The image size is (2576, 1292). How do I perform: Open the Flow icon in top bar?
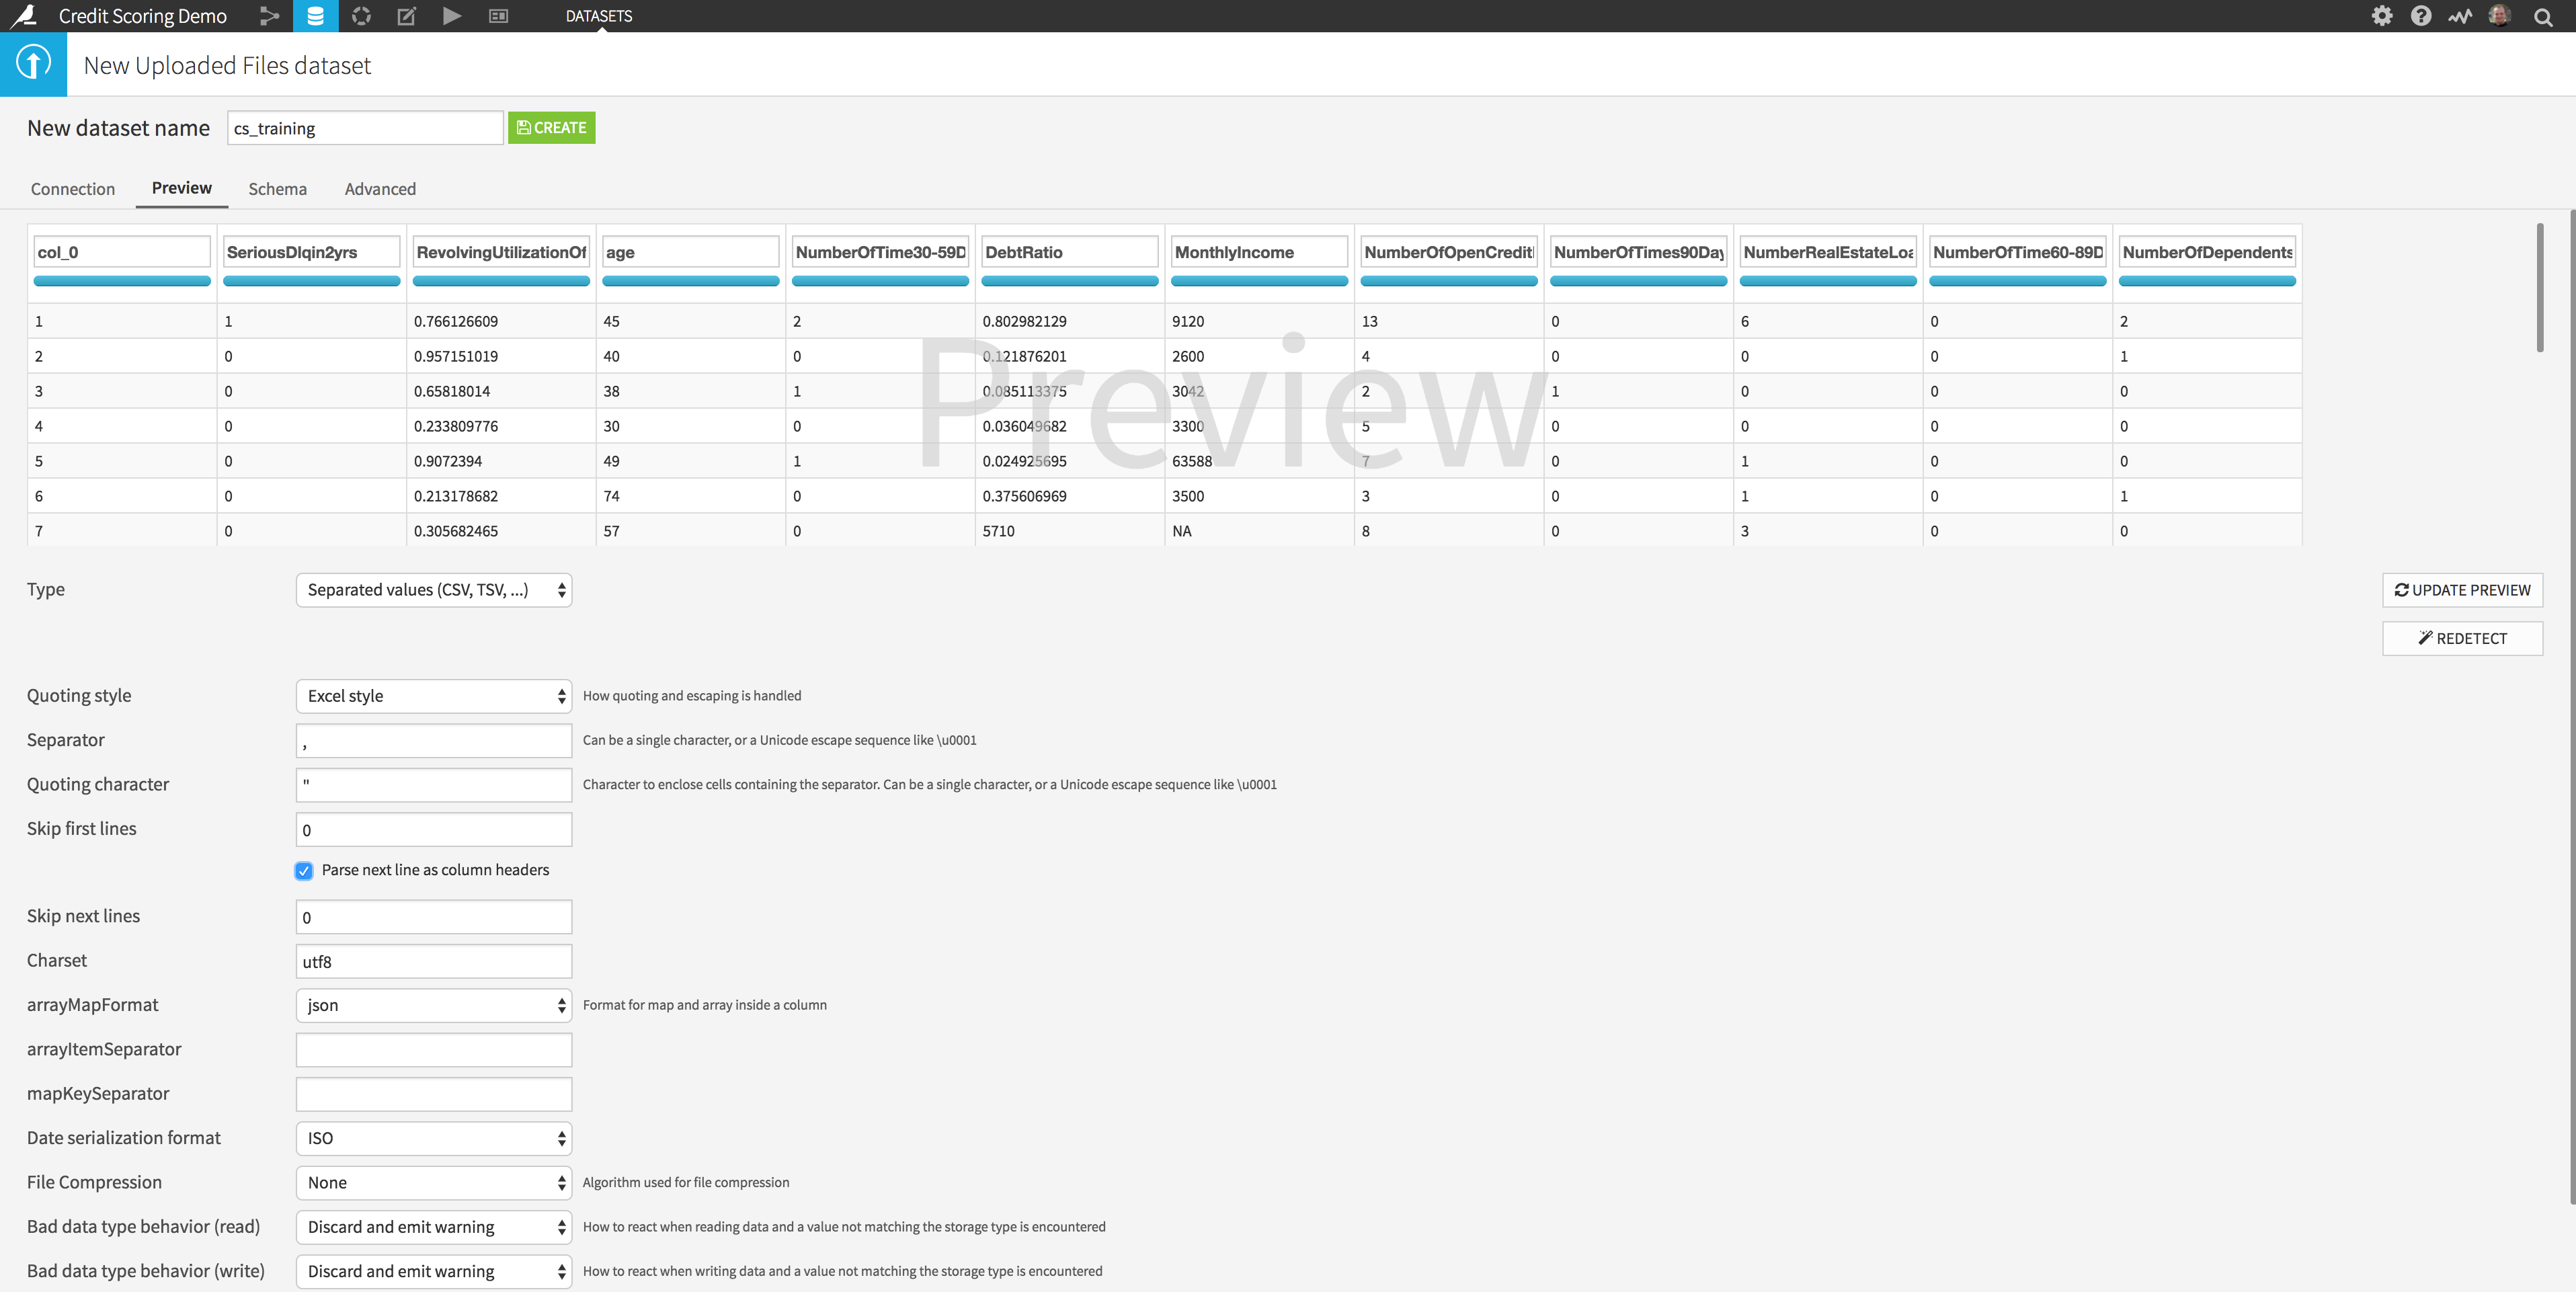pos(268,16)
